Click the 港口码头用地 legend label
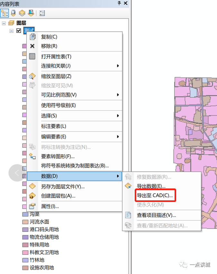Screen dimensions: 217x274 coord(44,229)
